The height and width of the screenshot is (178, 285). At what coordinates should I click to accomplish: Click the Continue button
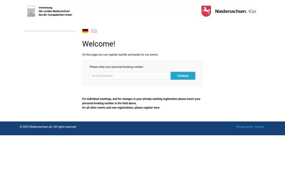[x=183, y=76]
